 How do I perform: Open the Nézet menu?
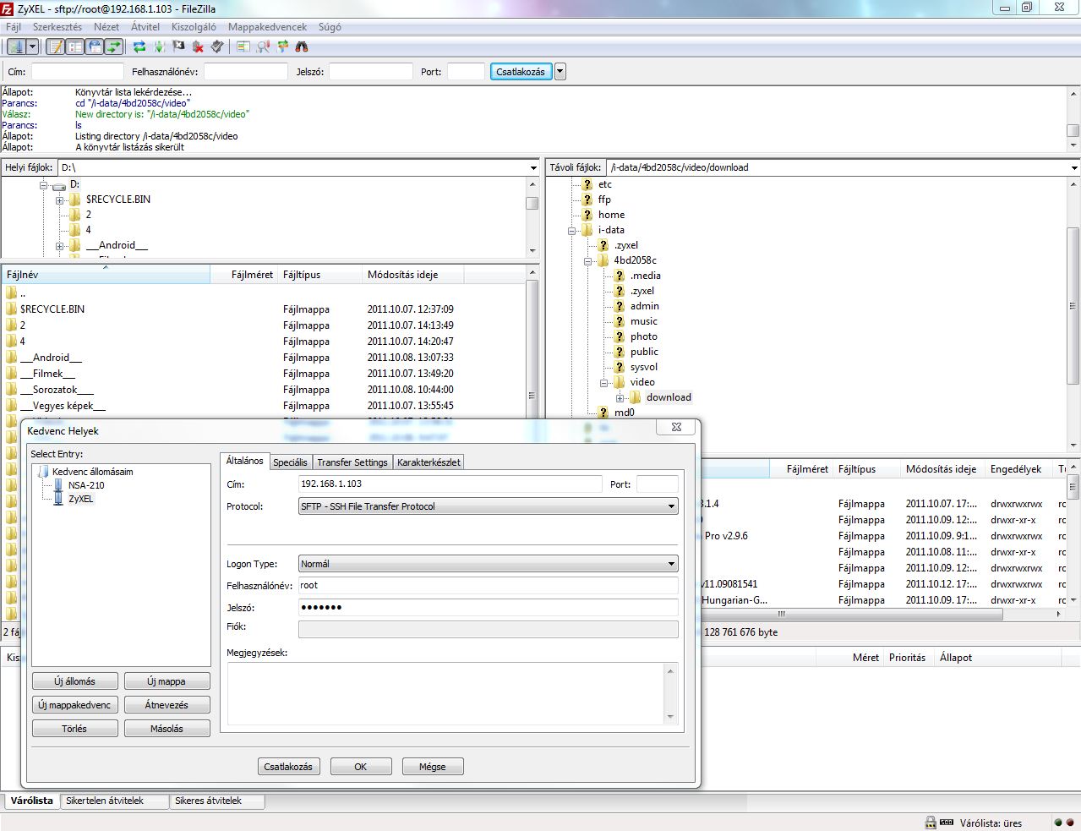pyautogui.click(x=106, y=27)
